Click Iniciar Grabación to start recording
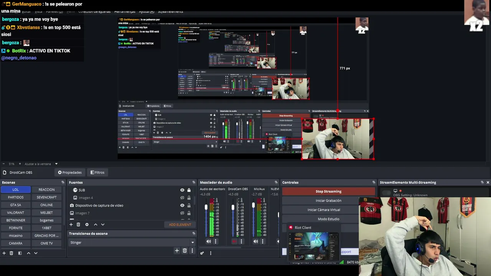This screenshot has height=276, width=491. click(x=328, y=200)
